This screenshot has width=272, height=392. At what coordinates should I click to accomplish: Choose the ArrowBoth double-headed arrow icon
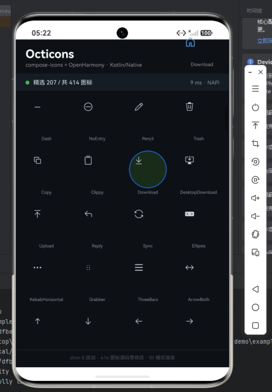pyautogui.click(x=189, y=268)
